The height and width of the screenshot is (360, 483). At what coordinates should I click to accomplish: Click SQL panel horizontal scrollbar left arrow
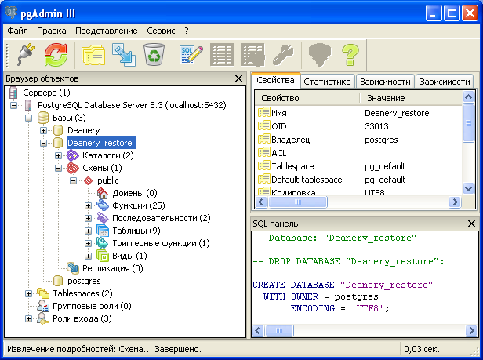coord(258,331)
